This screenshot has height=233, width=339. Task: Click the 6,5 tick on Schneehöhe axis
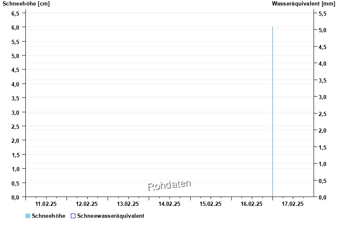(x=15, y=13)
